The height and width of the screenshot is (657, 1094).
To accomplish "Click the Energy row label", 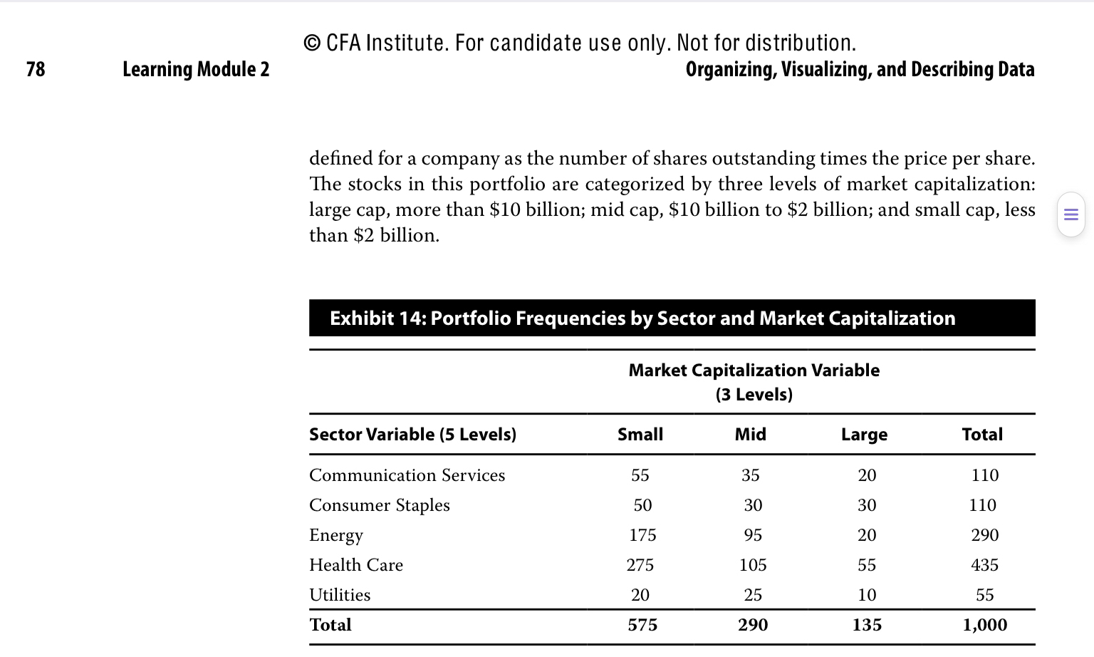I will pyautogui.click(x=335, y=535).
